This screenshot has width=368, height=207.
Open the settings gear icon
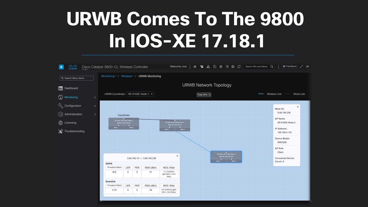[x=221, y=66]
